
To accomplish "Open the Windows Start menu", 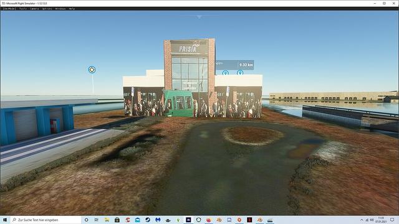I will [5, 220].
